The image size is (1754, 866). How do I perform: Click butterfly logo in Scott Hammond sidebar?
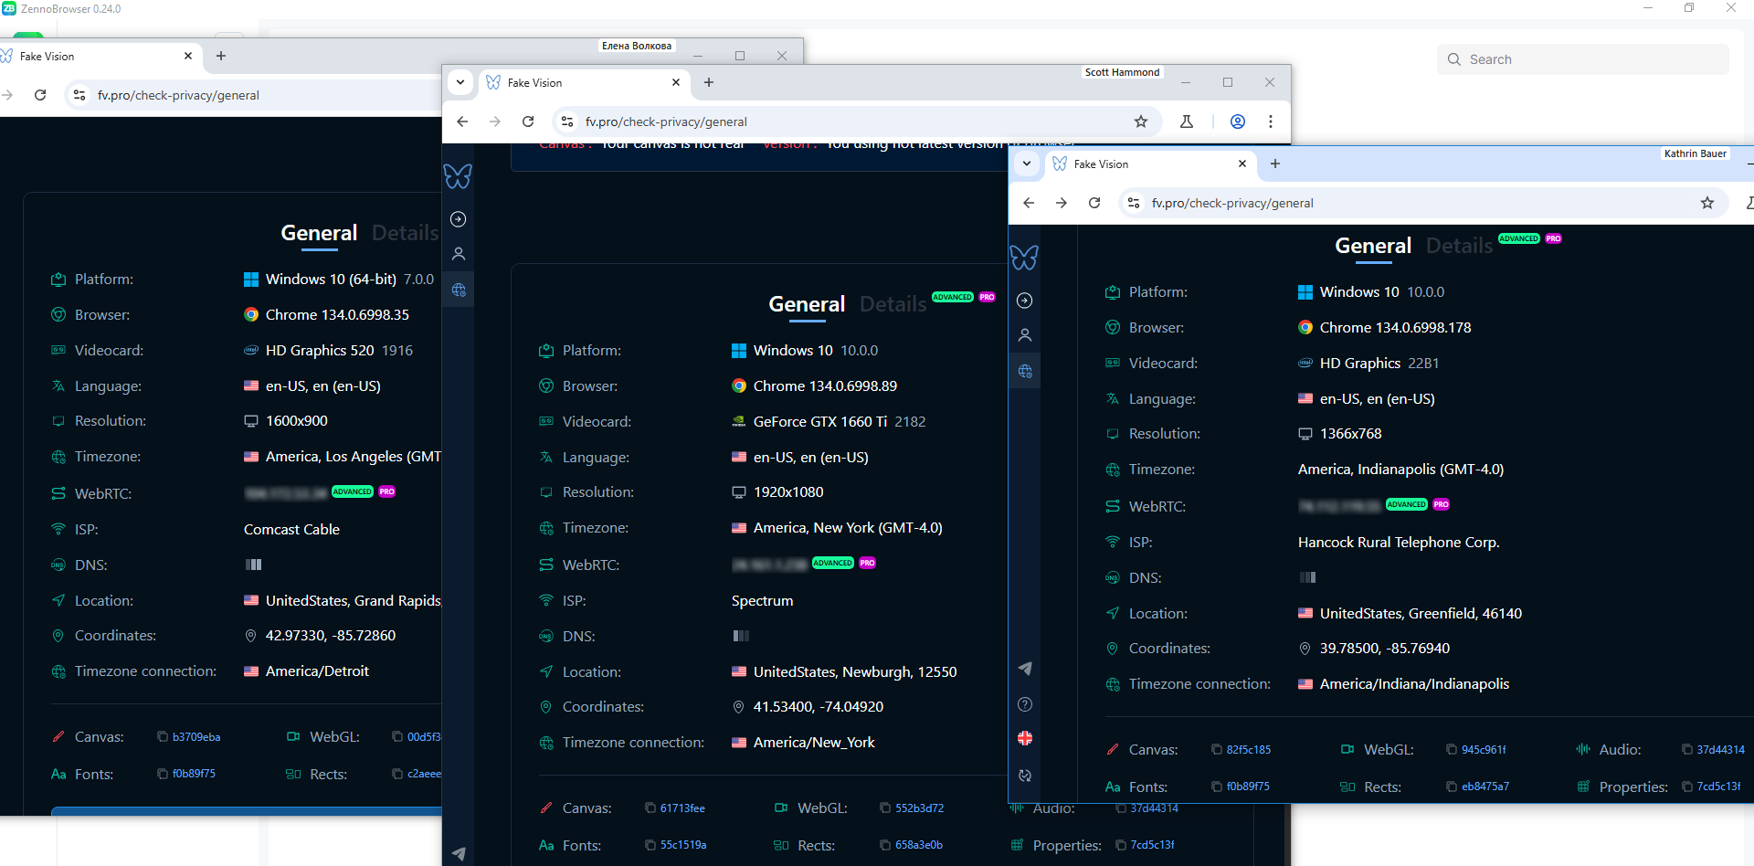point(458,176)
